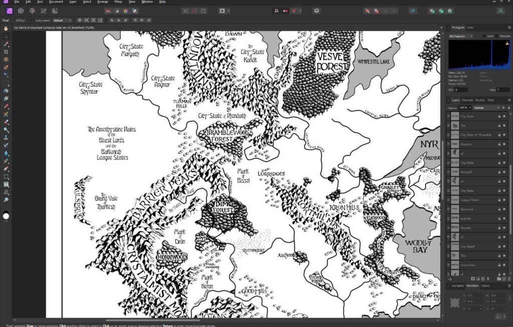Hide the Shyntar layer
Viewport: 513px width, 327px height.
[x=504, y=227]
